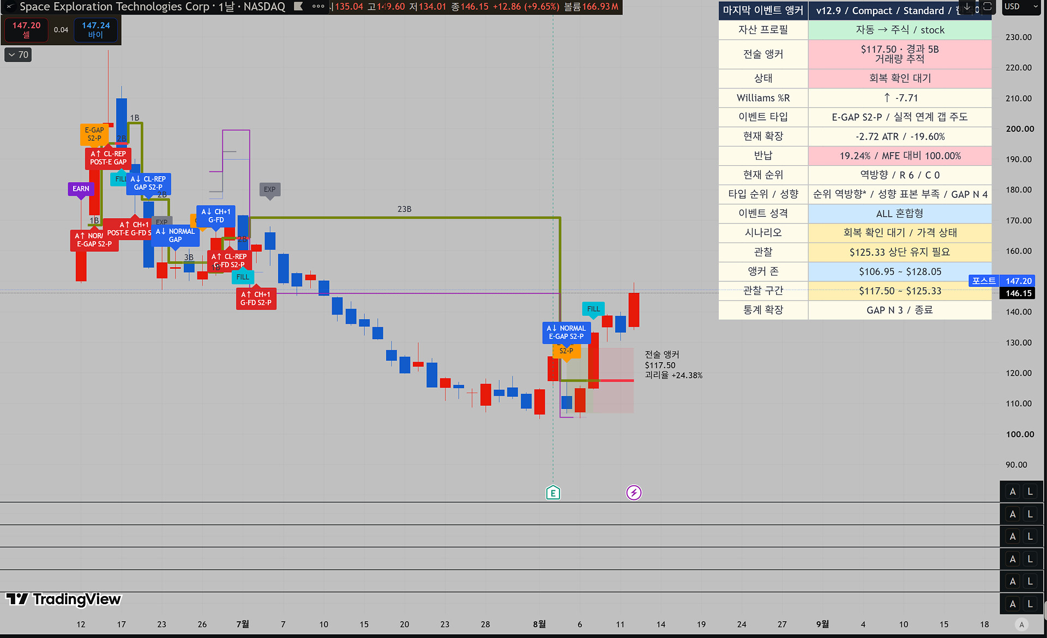Image resolution: width=1047 pixels, height=638 pixels.
Task: Click the $106.95 ~ $128.05 anchor zone cell
Action: [900, 272]
